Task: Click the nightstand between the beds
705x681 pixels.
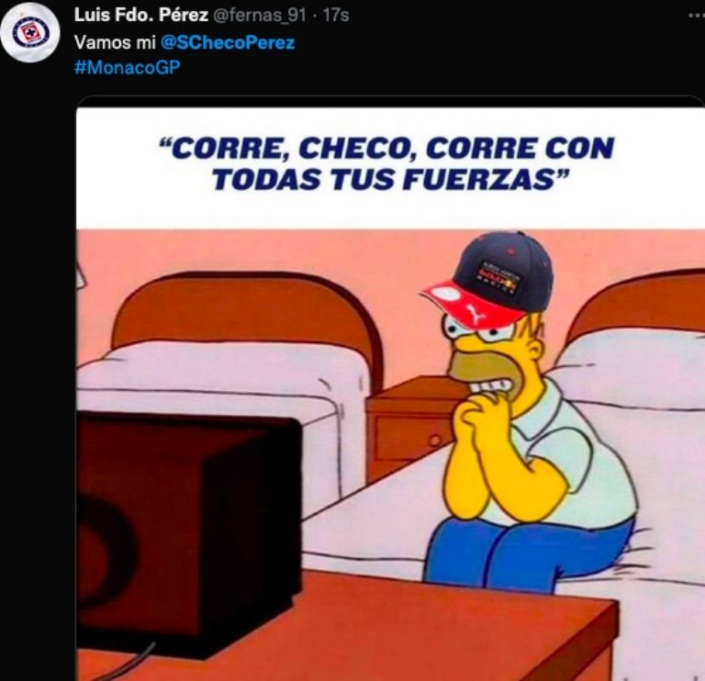Action: click(x=409, y=425)
